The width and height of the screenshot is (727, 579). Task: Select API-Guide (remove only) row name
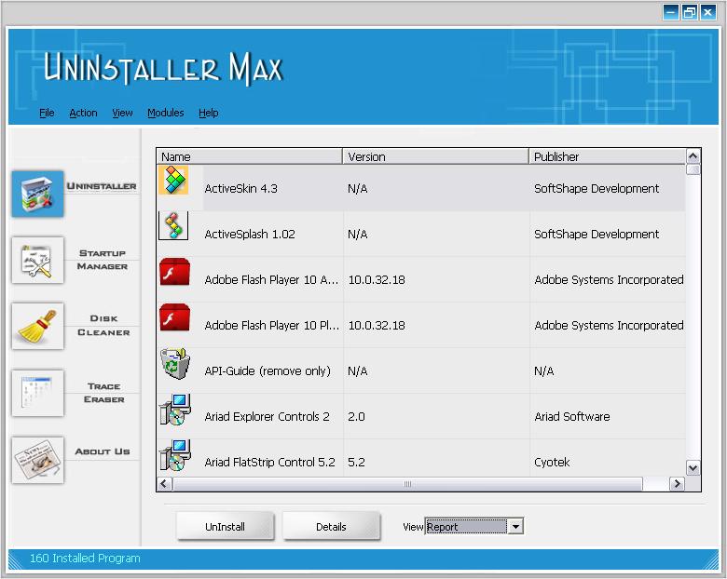tap(267, 371)
